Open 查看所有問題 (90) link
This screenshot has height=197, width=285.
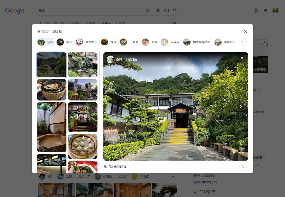pyautogui.click(x=205, y=182)
